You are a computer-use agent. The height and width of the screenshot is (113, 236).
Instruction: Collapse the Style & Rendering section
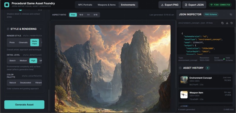tap(40, 29)
